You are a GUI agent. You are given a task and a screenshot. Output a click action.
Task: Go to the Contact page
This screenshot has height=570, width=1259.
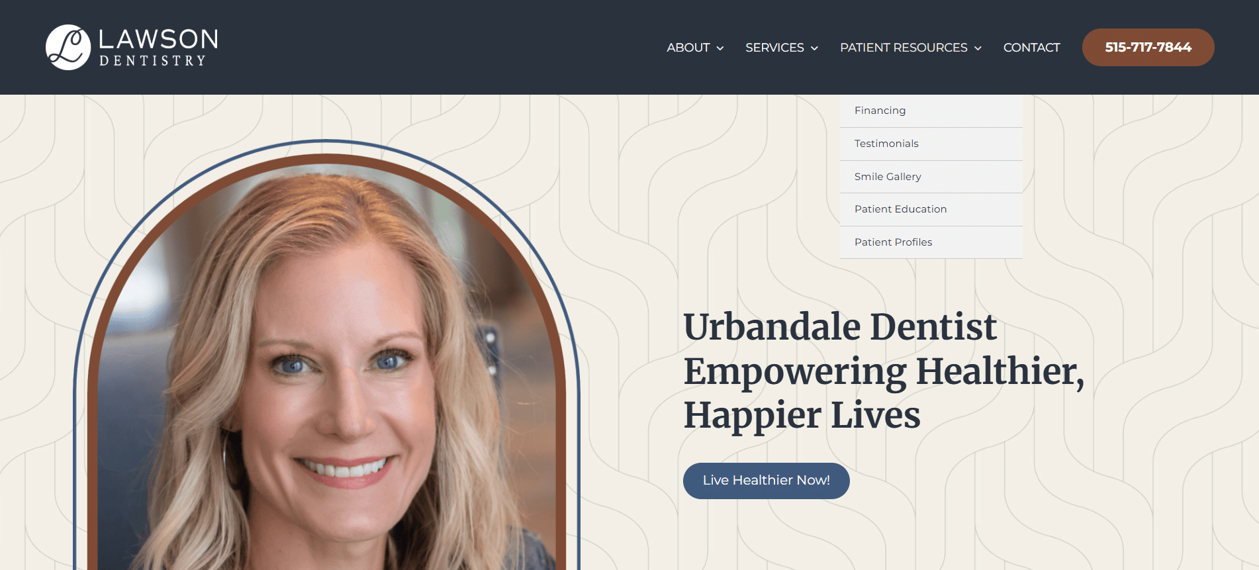(x=1031, y=48)
